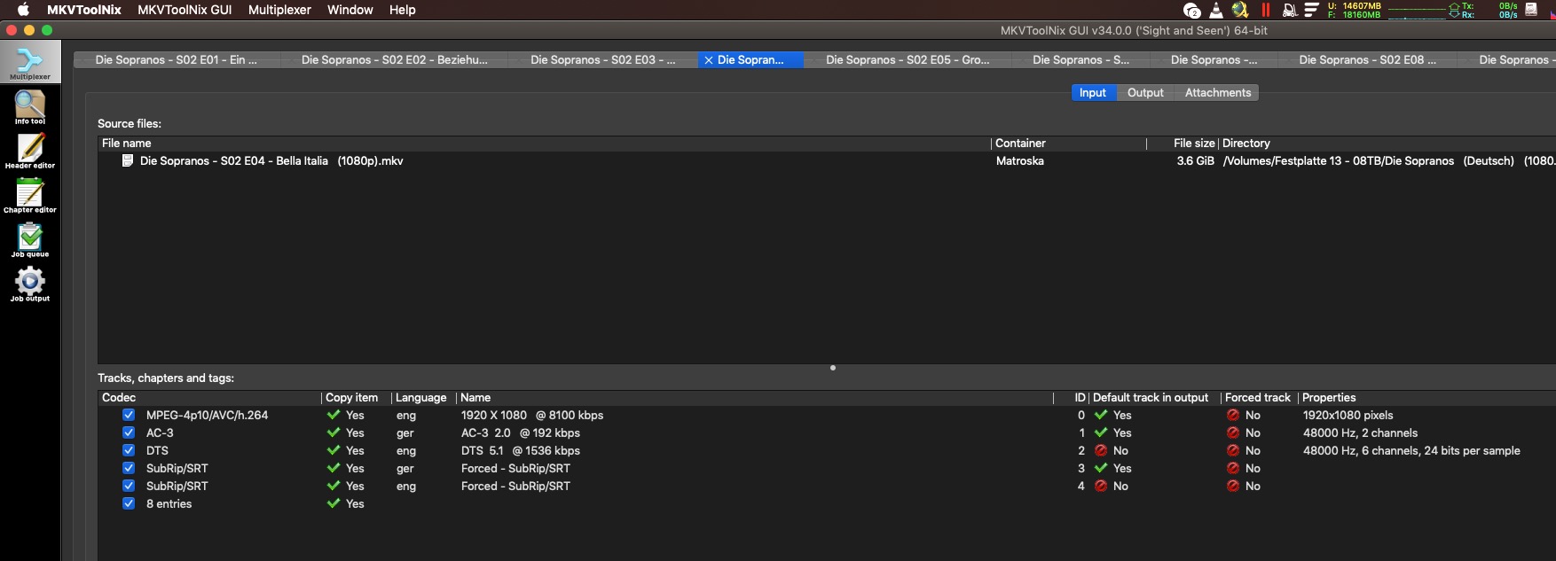The image size is (1556, 561).
Task: Toggle checkbox for German SubRip/SRT track
Action: click(x=129, y=468)
